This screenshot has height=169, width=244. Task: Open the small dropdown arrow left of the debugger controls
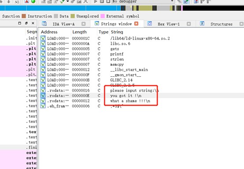68,1
